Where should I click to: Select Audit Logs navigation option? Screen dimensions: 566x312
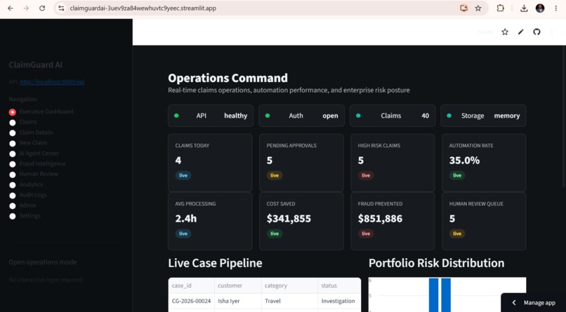pyautogui.click(x=28, y=195)
